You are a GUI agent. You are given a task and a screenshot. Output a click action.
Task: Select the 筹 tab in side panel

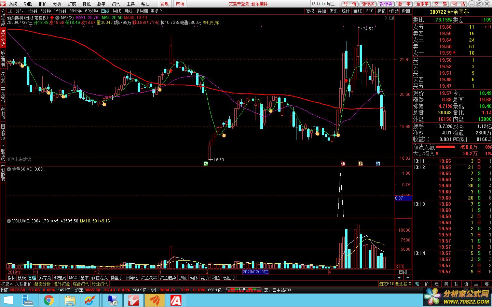(x=487, y=284)
